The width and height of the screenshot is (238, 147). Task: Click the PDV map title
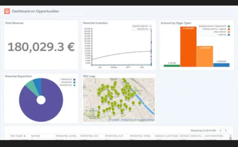89,76
